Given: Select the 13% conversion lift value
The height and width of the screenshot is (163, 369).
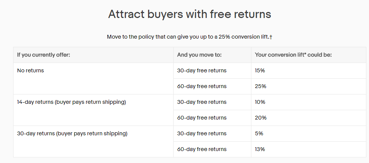Looking at the screenshot, I should point(260,149).
